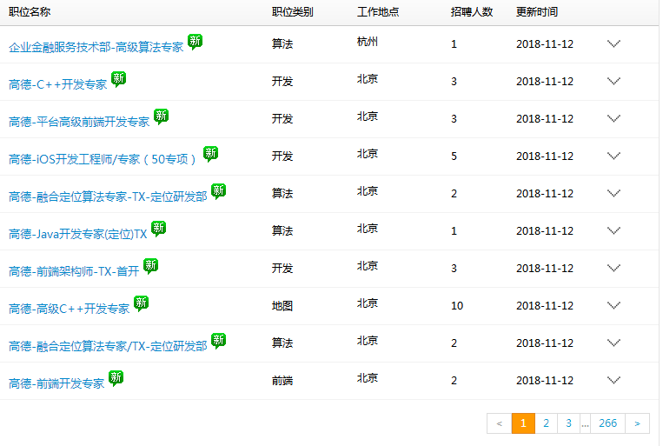Click the pagination ellipsis

585,424
